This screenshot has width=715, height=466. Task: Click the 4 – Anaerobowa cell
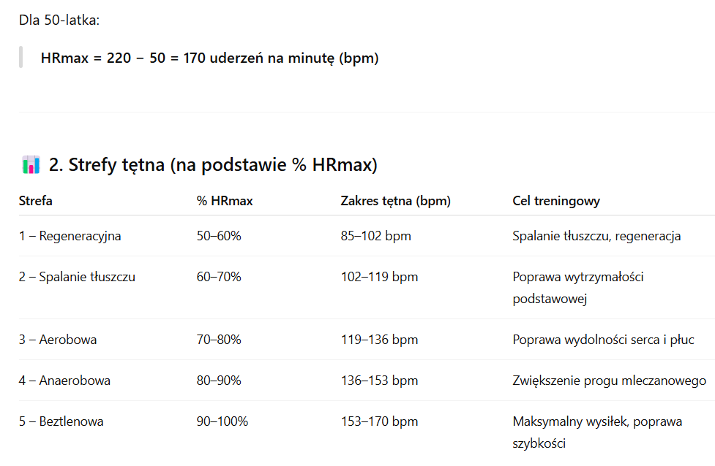[x=64, y=381]
